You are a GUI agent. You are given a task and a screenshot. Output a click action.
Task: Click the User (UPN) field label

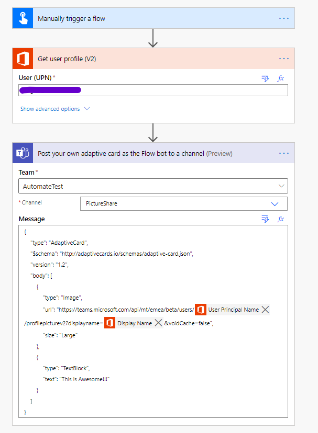pos(35,78)
